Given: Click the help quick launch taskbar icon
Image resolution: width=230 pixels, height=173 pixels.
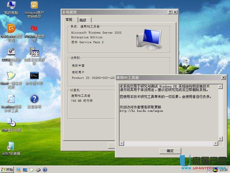Looking at the screenshot, I should 45,170.
